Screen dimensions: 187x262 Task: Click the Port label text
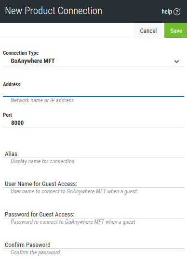coord(8,115)
